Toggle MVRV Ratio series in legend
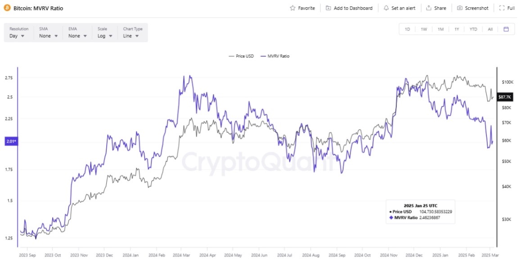The height and width of the screenshot is (262, 518). [275, 56]
